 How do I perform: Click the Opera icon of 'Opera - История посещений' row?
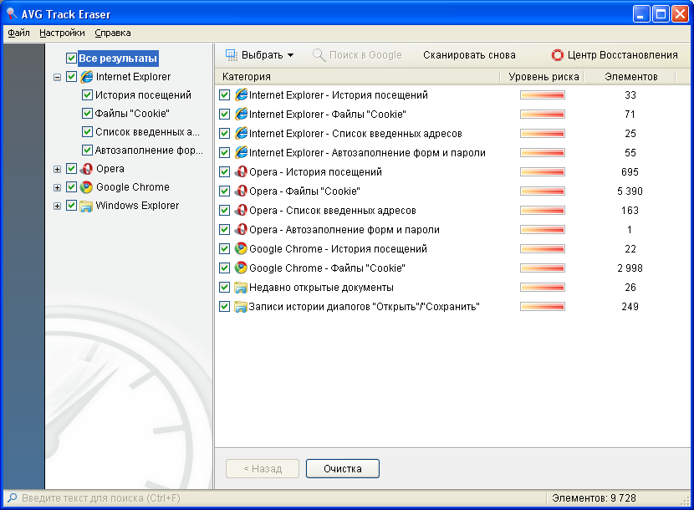(x=241, y=171)
